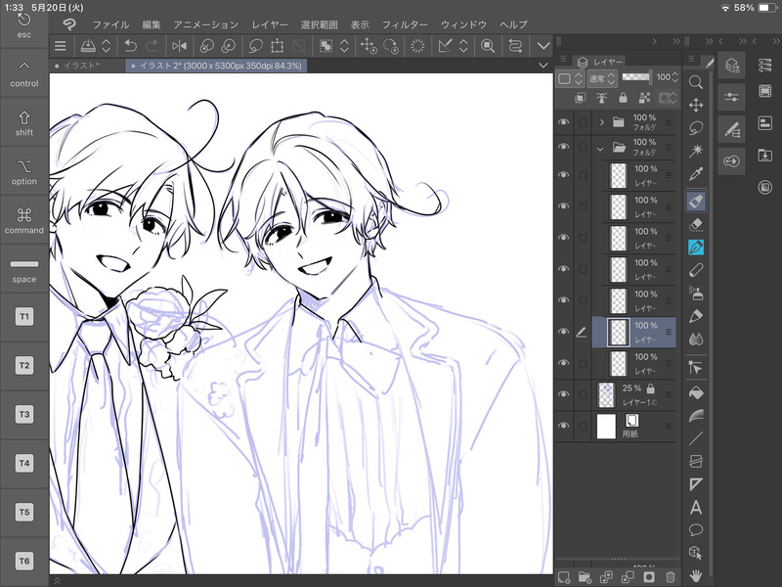Hide the collapsed top folder layer
The height and width of the screenshot is (587, 782).
tap(564, 121)
